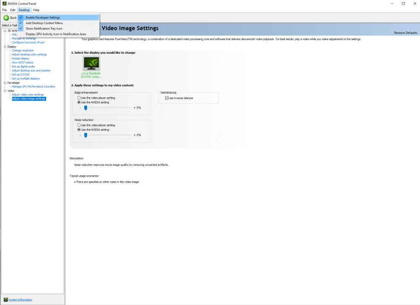
Task: Click the System Information icon at bottom left
Action: click(x=5, y=300)
